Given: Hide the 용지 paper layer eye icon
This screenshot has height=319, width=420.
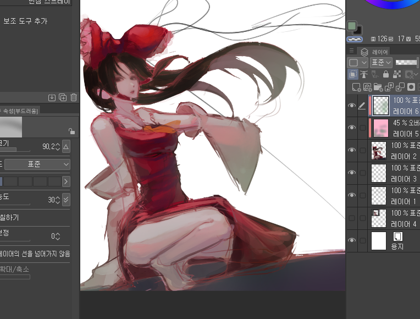Looking at the screenshot, I should point(352,240).
